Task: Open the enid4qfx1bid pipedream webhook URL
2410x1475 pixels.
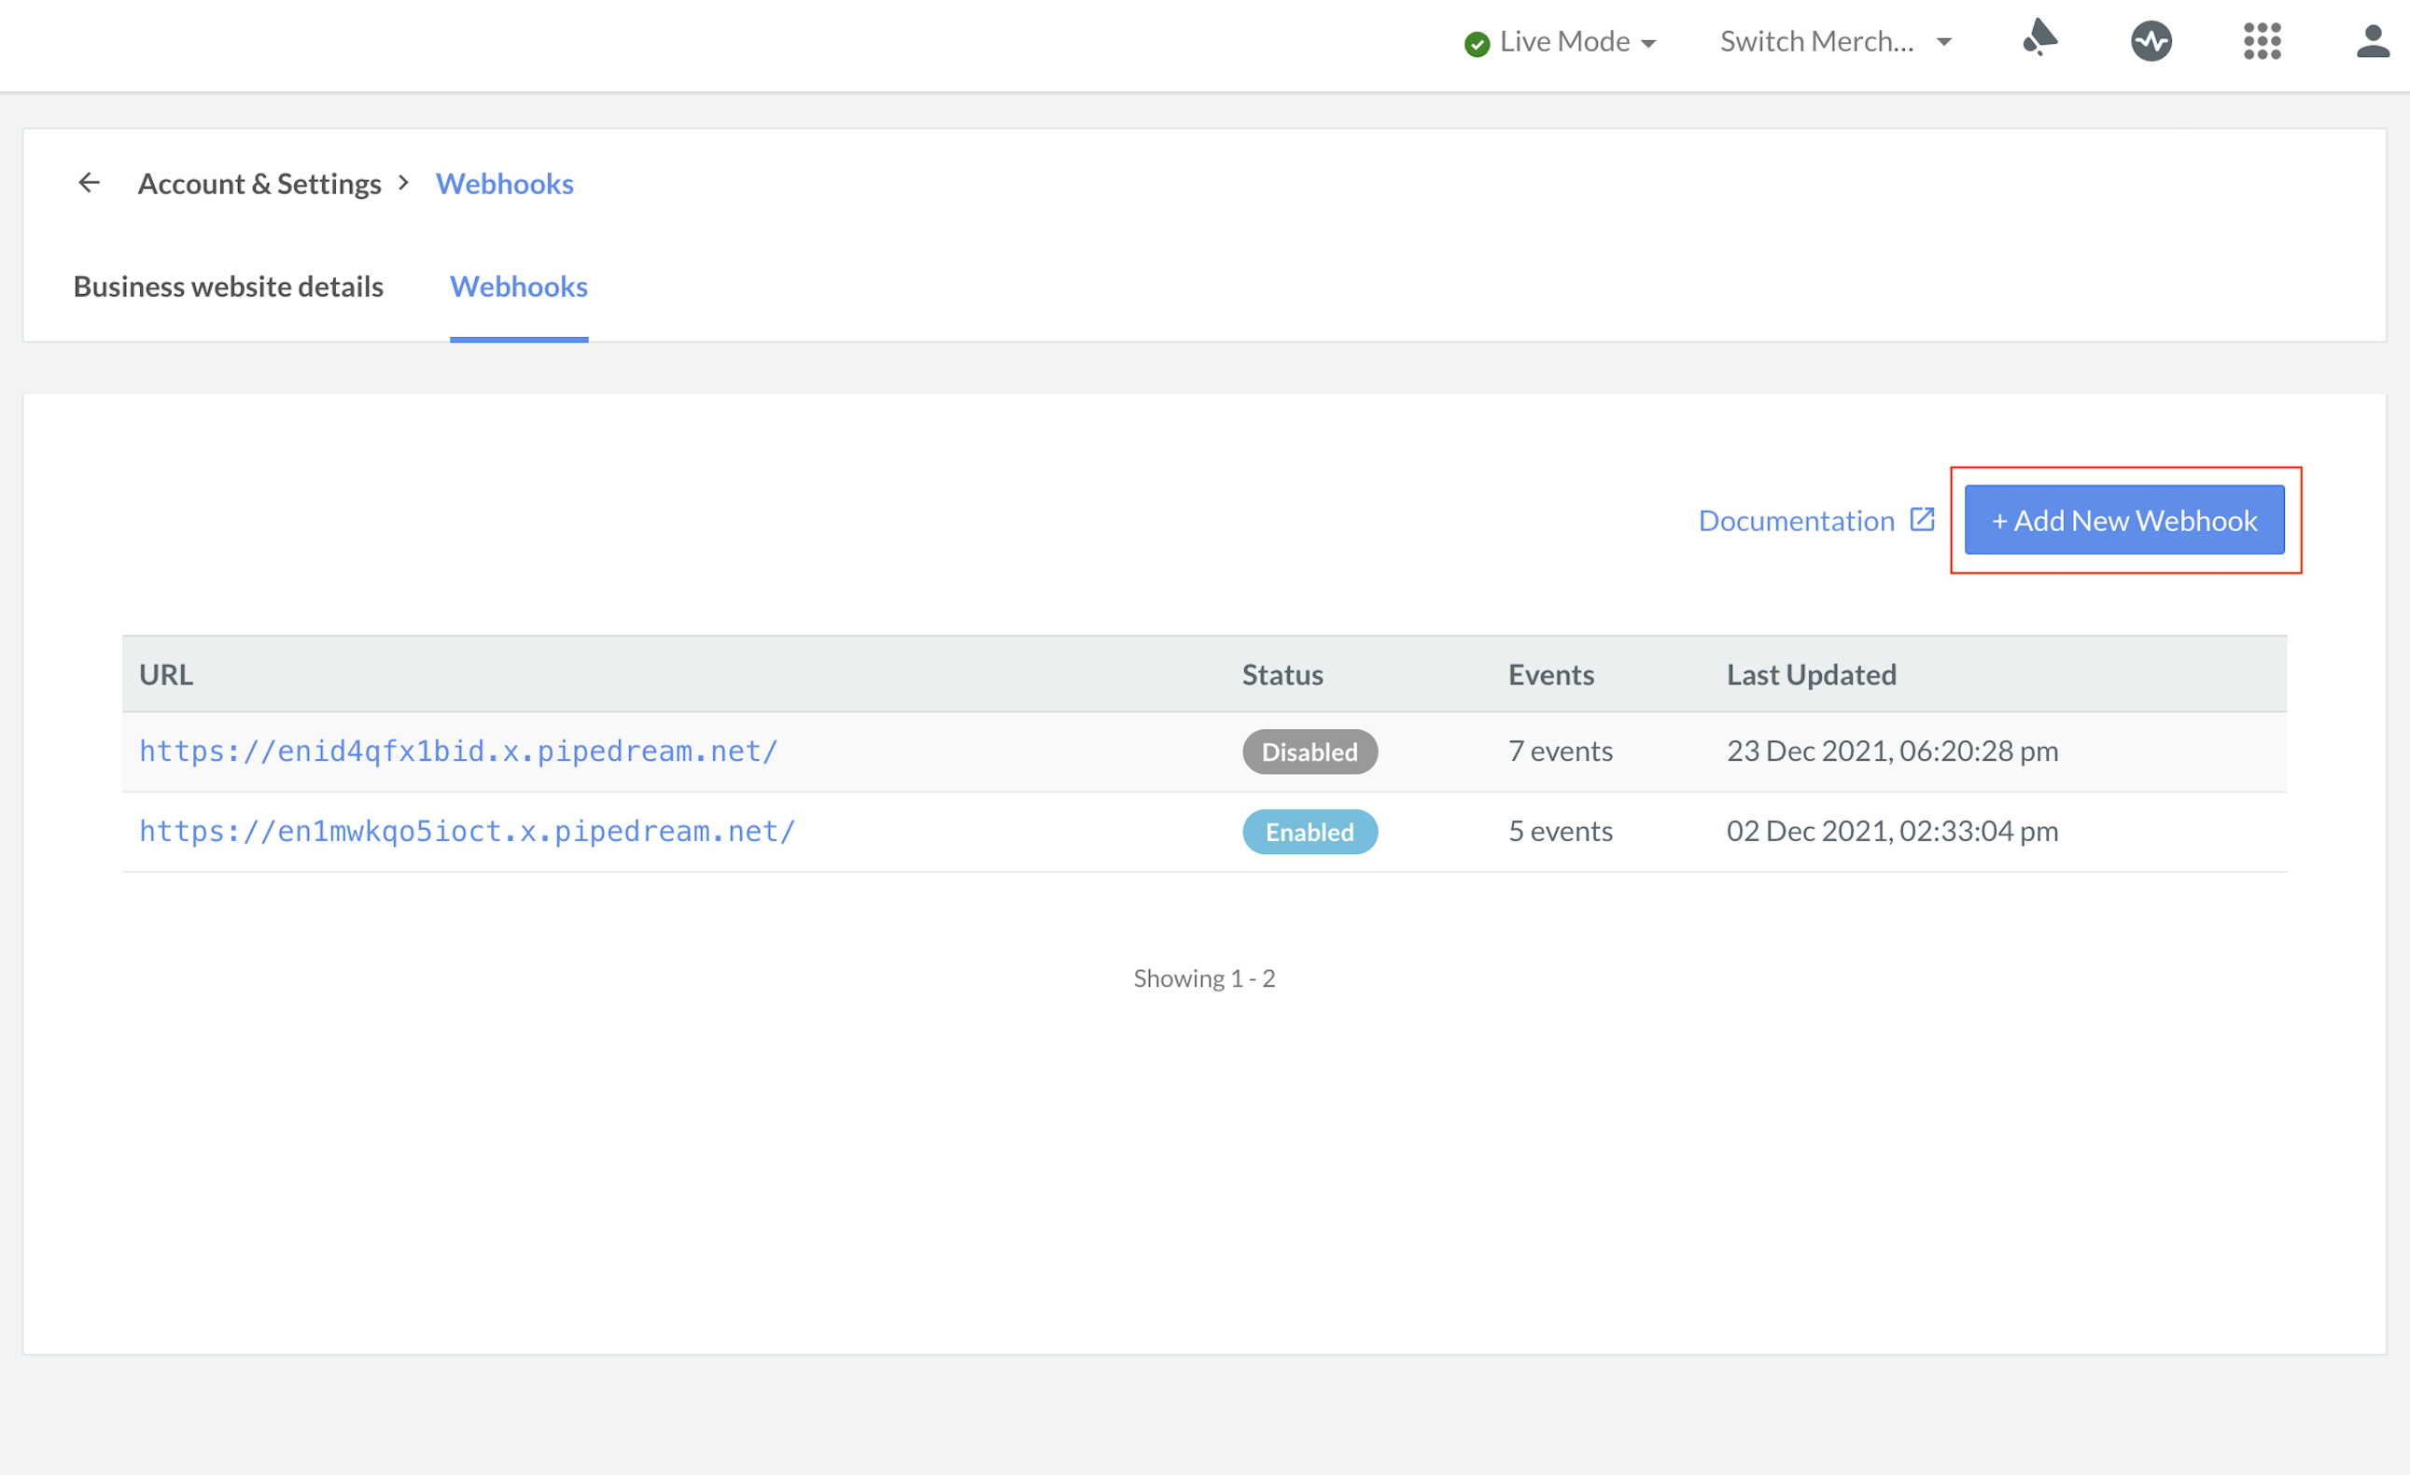Action: coord(458,752)
